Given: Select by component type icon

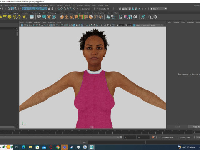Looking at the screenshot, I should coord(15,9).
